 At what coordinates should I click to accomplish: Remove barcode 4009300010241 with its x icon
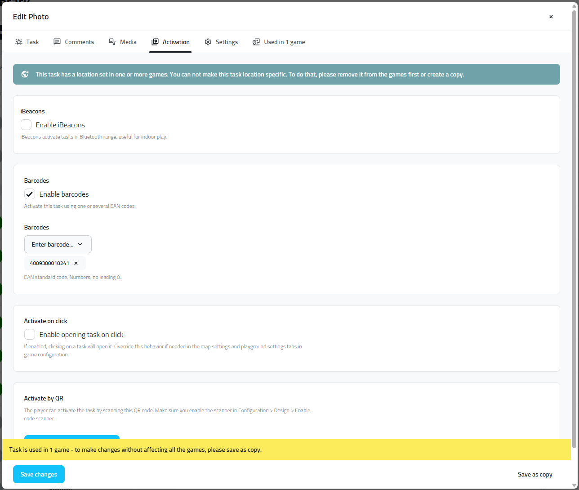pos(76,263)
